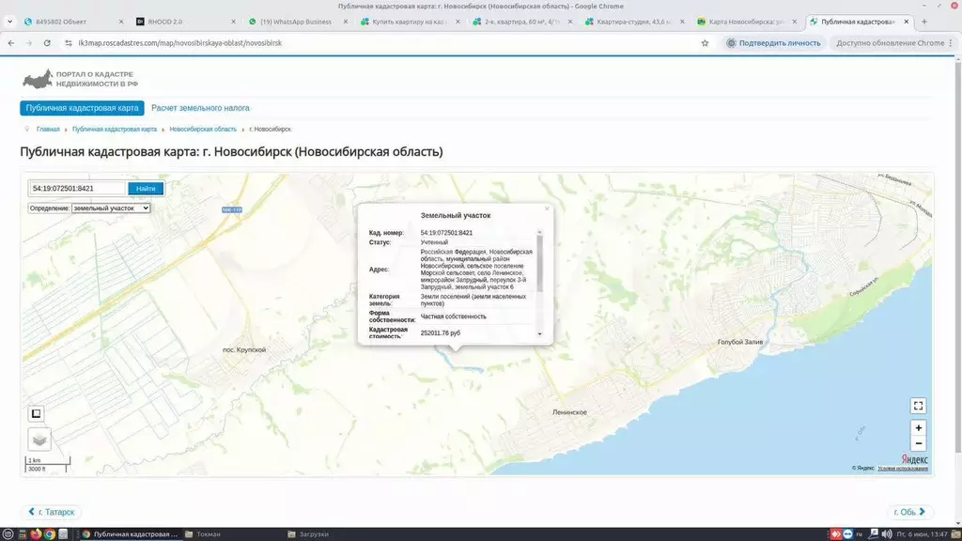Click the cadastral number search field
Viewport: 962px width, 541px height.
click(x=78, y=188)
